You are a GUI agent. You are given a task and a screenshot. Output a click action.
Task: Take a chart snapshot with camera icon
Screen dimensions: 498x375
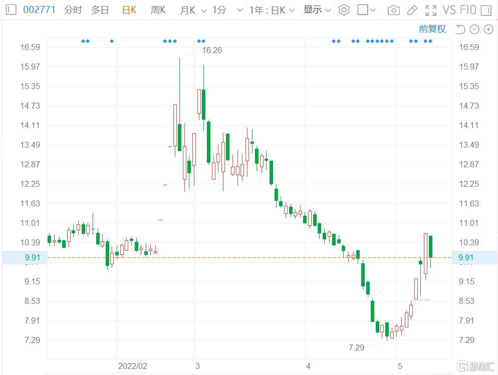tap(393, 10)
